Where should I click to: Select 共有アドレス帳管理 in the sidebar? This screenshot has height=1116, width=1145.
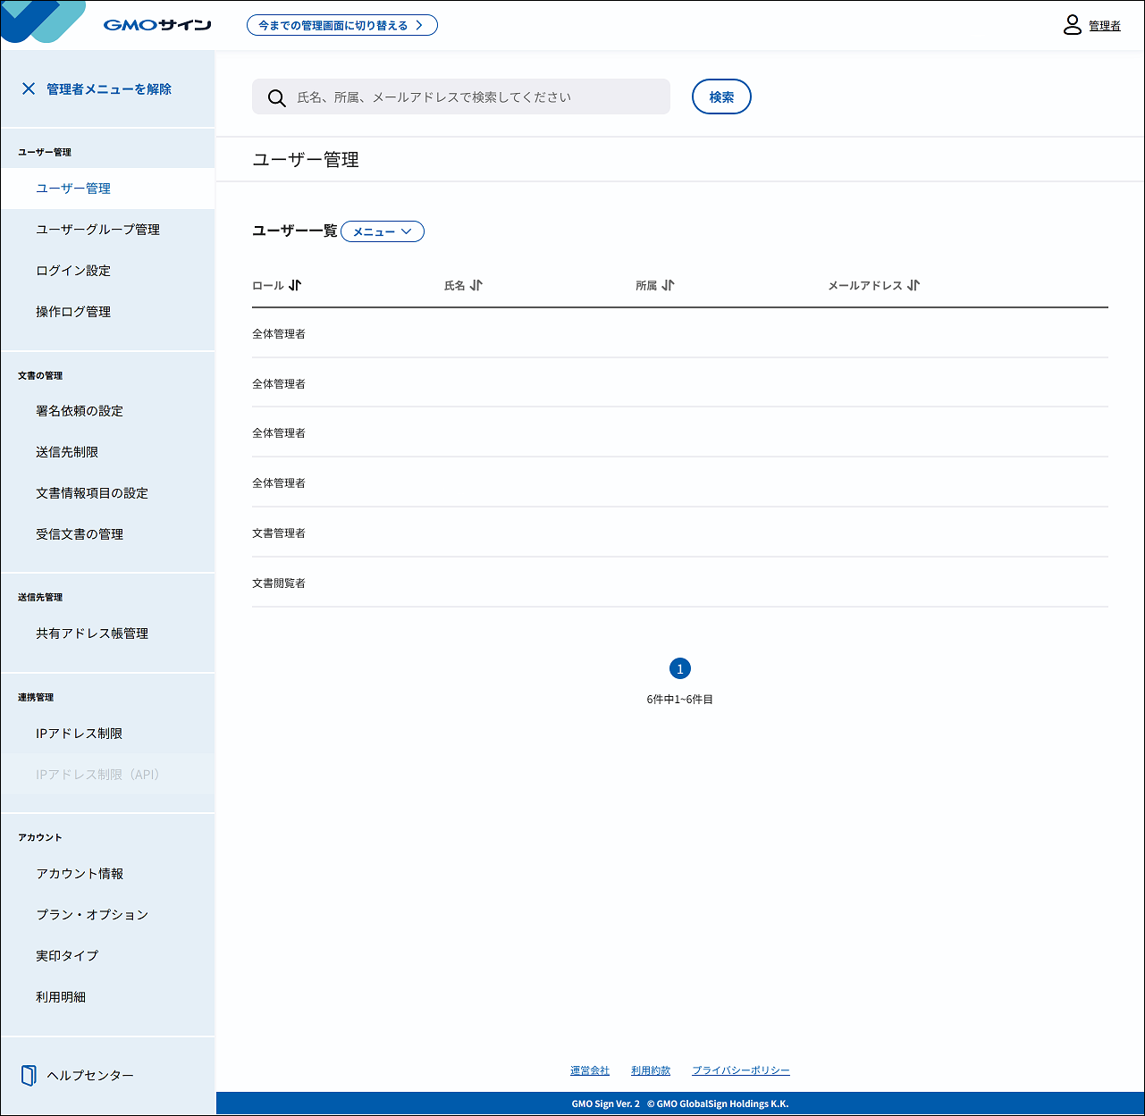(92, 634)
